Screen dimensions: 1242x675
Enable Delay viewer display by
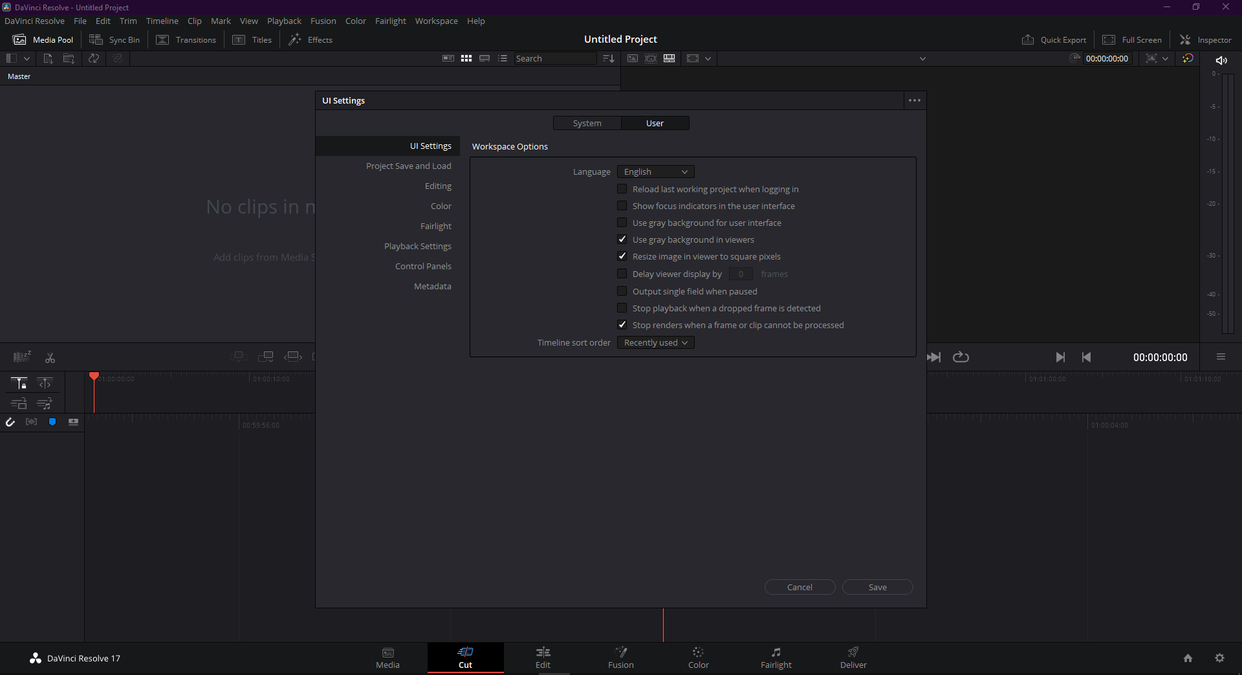[x=622, y=274]
